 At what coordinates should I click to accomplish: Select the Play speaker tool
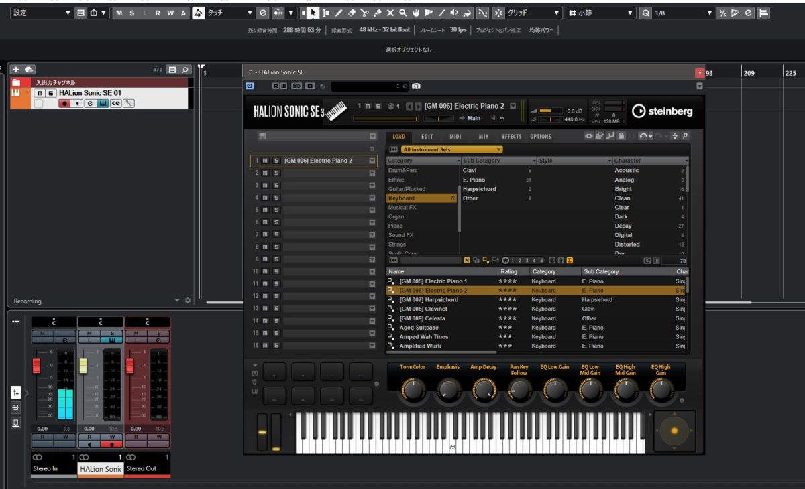454,13
